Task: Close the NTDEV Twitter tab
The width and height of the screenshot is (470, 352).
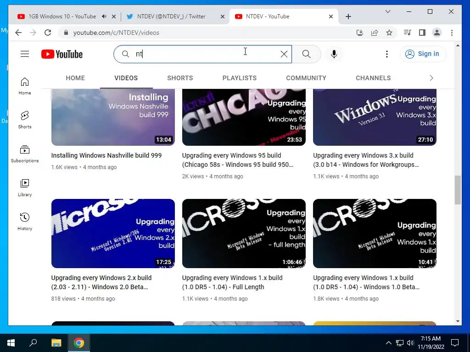Action: coord(223,16)
